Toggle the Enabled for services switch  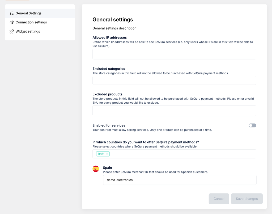(252, 125)
